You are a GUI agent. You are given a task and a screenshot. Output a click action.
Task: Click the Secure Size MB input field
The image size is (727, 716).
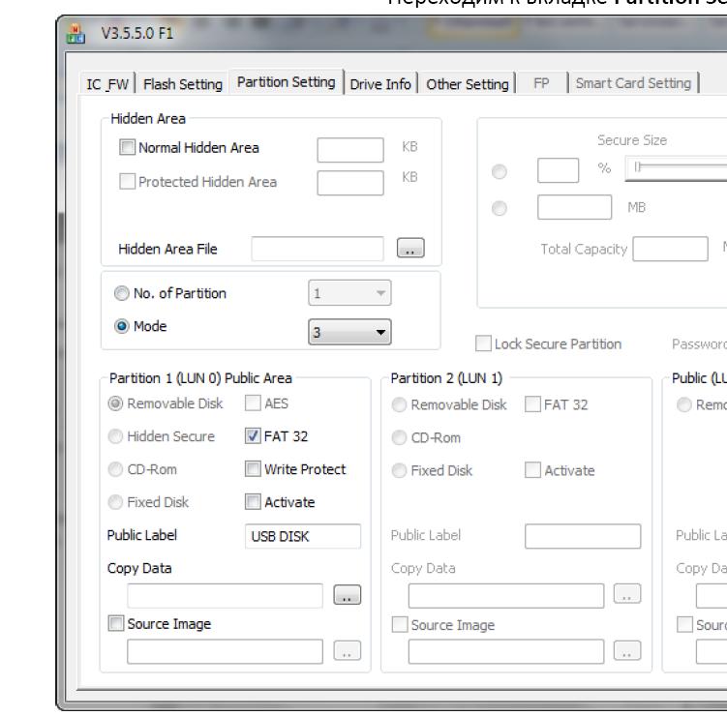574,207
